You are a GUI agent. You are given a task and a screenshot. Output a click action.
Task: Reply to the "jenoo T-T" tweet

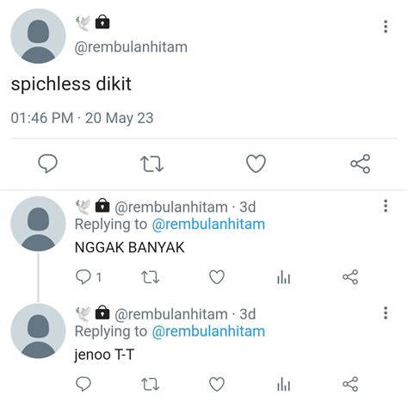coord(83,384)
